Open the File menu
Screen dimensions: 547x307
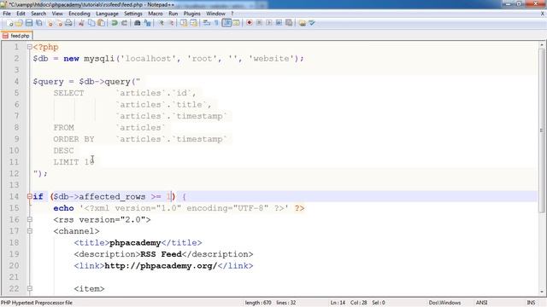(x=7, y=14)
